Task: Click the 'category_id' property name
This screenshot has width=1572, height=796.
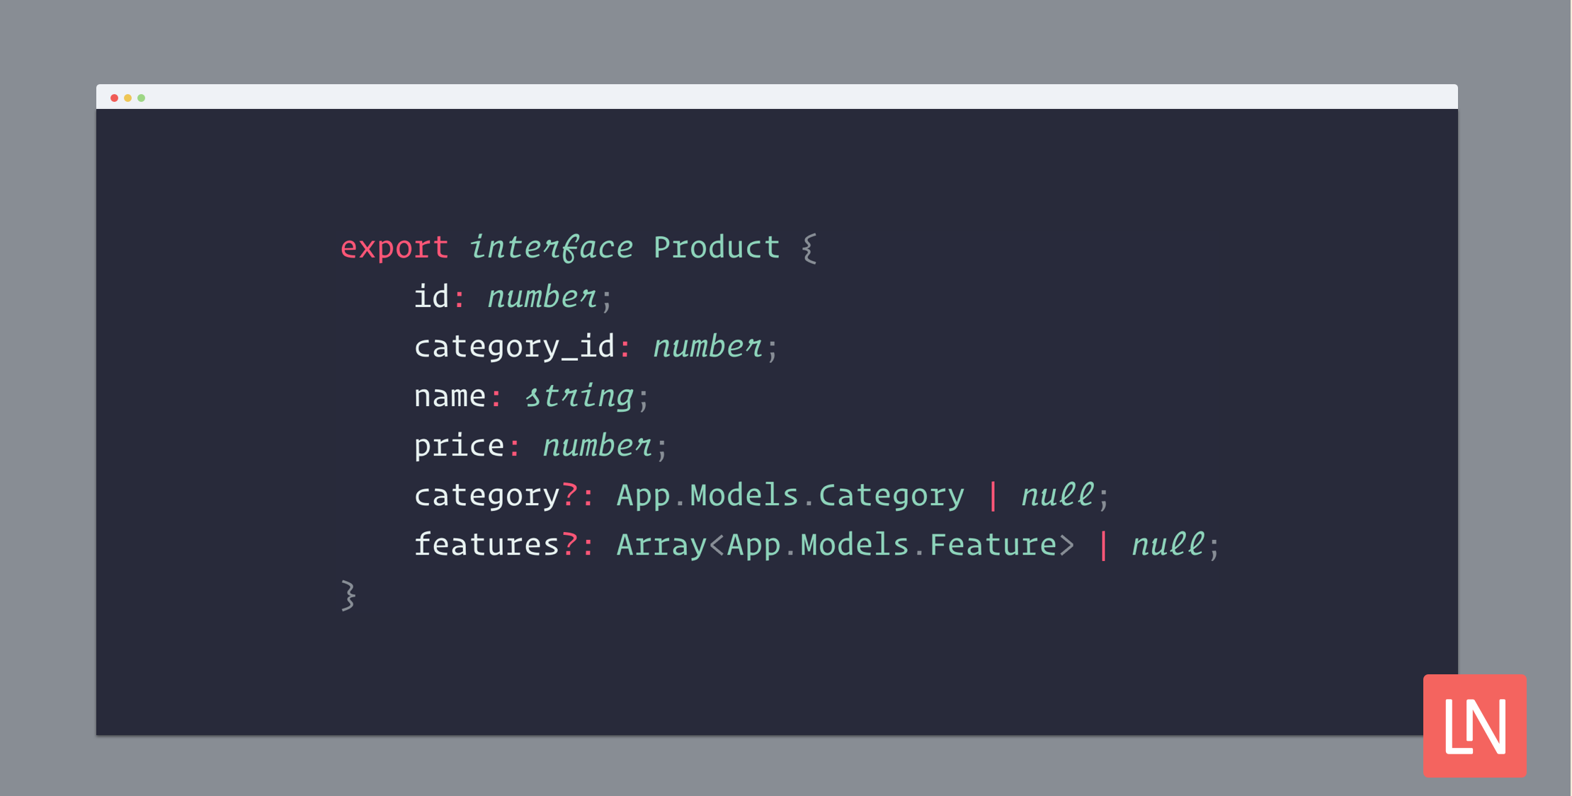Action: click(514, 347)
